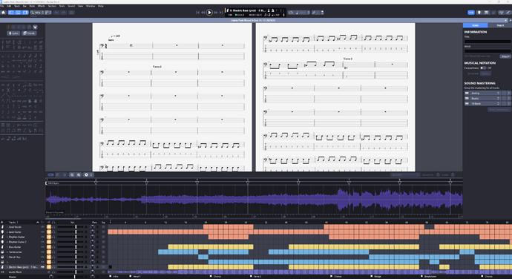Viewport: 512px width, 279px height.
Task: Click the home icon in the toolbar
Action: 3,13
